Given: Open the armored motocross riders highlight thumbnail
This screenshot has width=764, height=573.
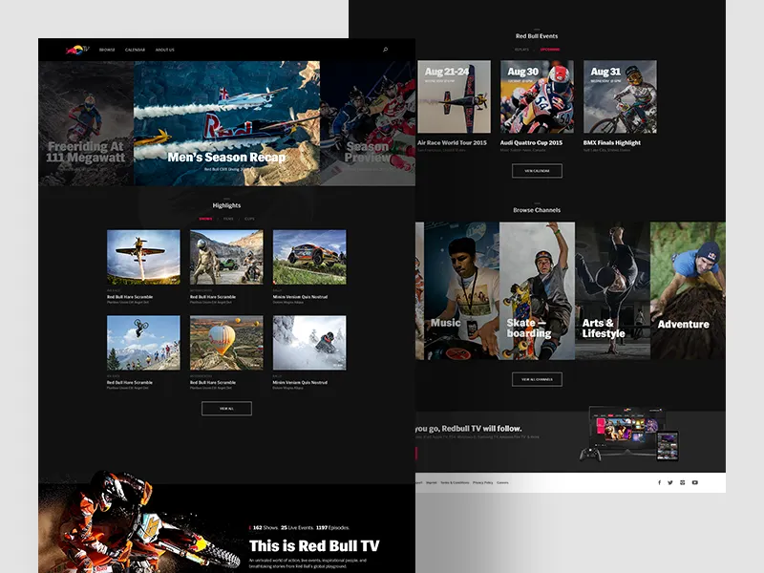Looking at the screenshot, I should click(226, 257).
